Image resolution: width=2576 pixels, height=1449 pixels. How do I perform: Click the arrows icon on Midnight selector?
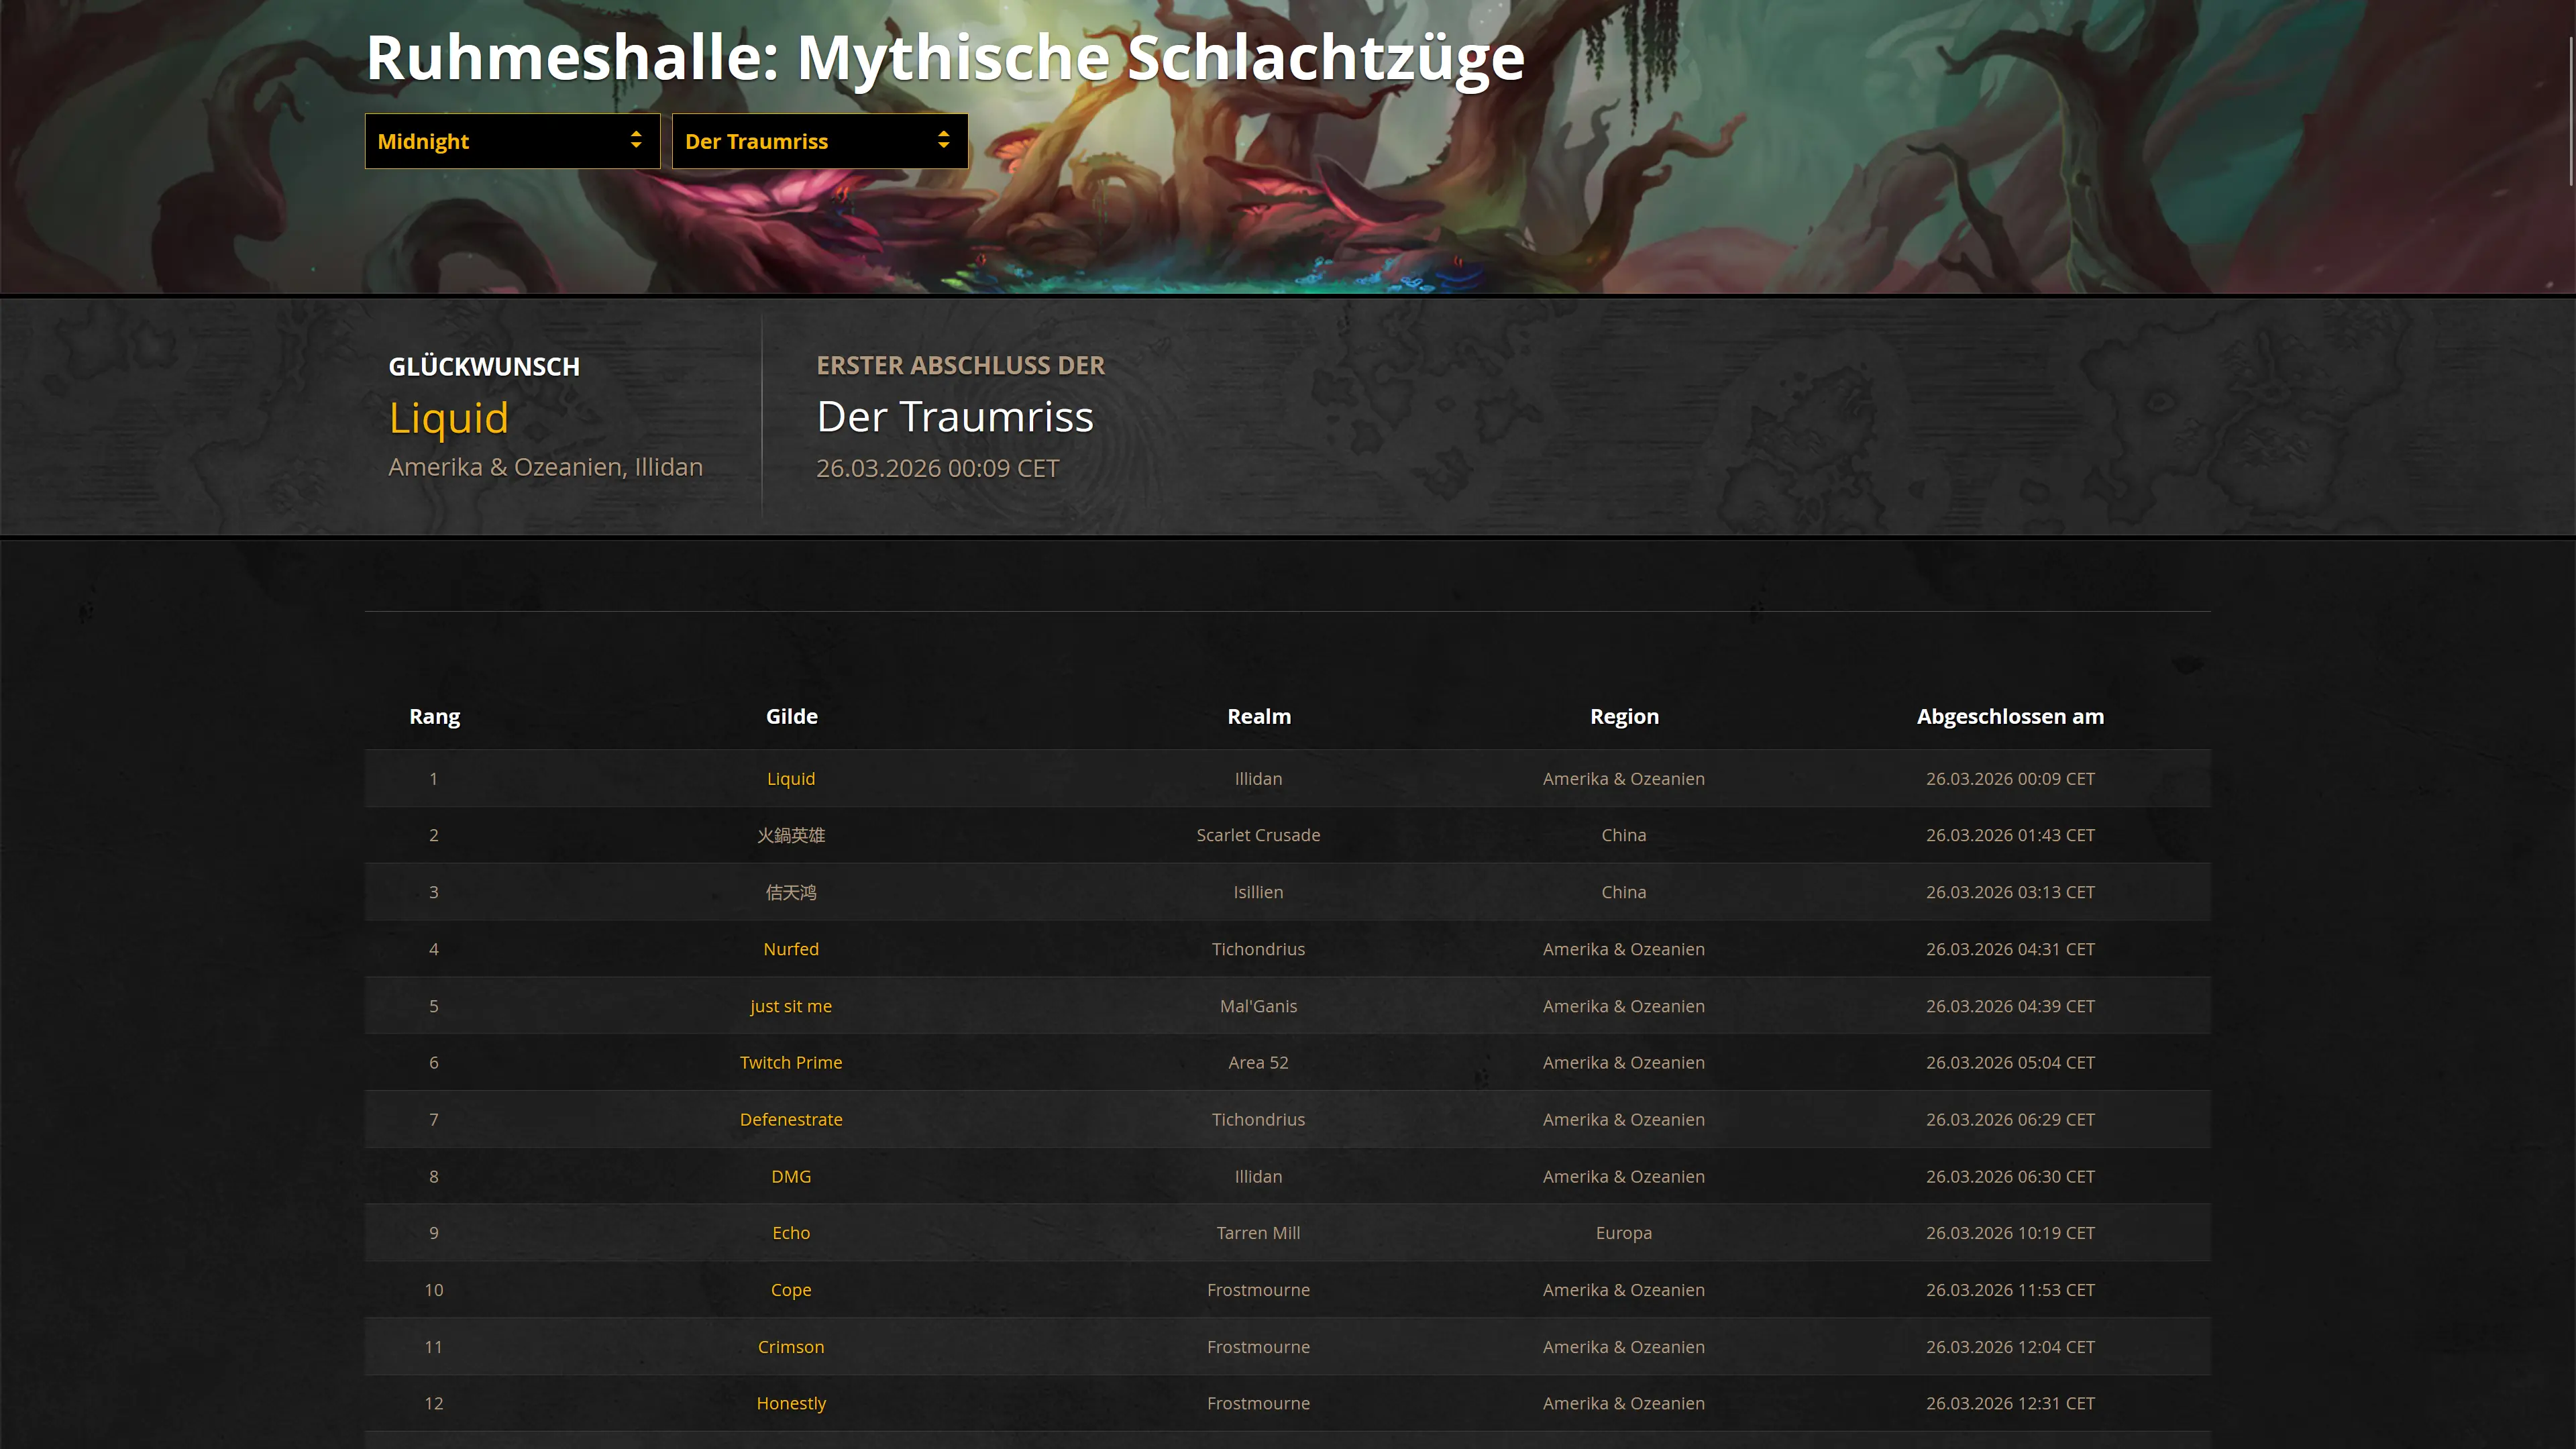point(636,141)
